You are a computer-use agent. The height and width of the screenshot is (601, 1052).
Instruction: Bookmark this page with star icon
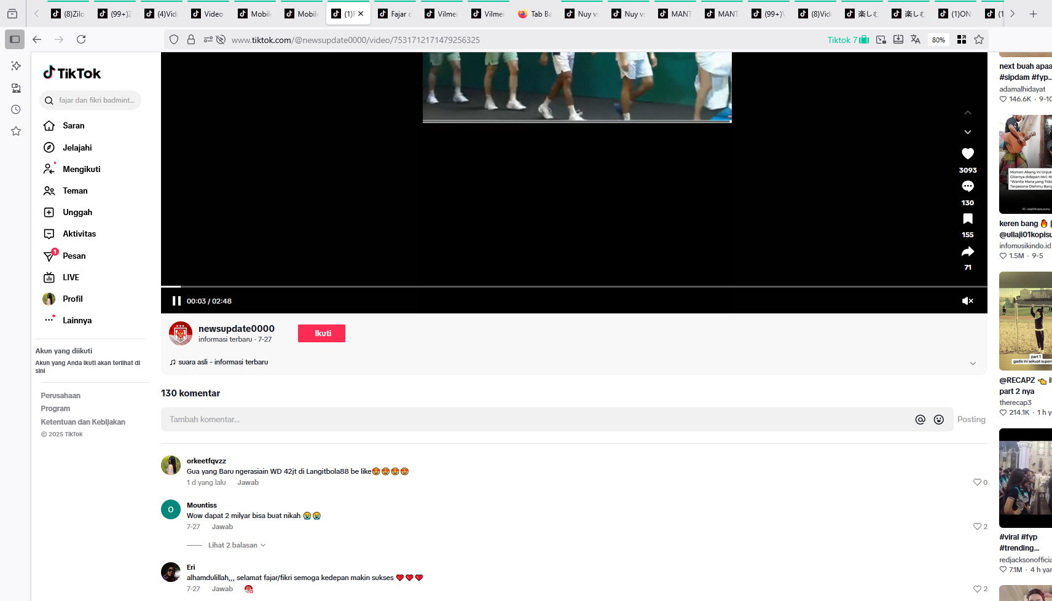click(979, 39)
